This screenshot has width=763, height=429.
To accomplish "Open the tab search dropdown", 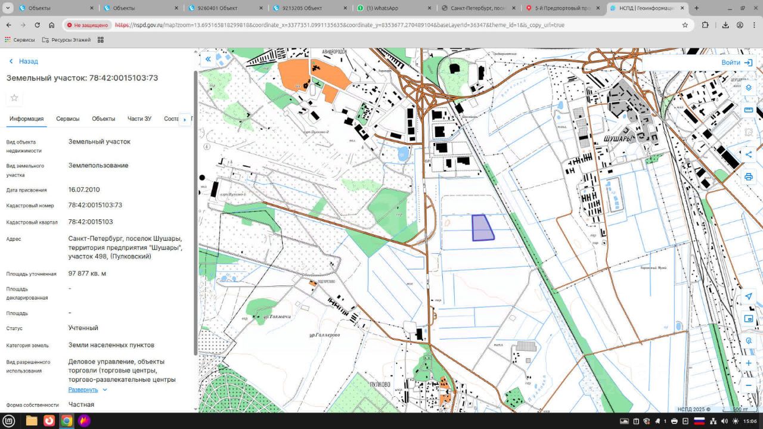I will click(x=8, y=8).
